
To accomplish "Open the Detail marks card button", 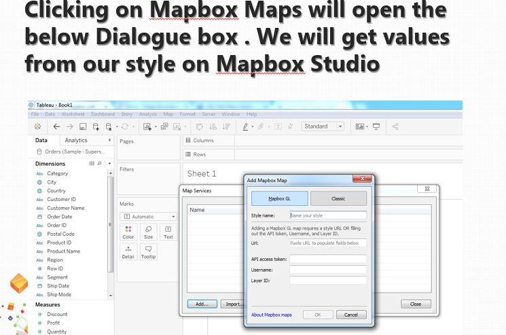I will click(x=128, y=251).
